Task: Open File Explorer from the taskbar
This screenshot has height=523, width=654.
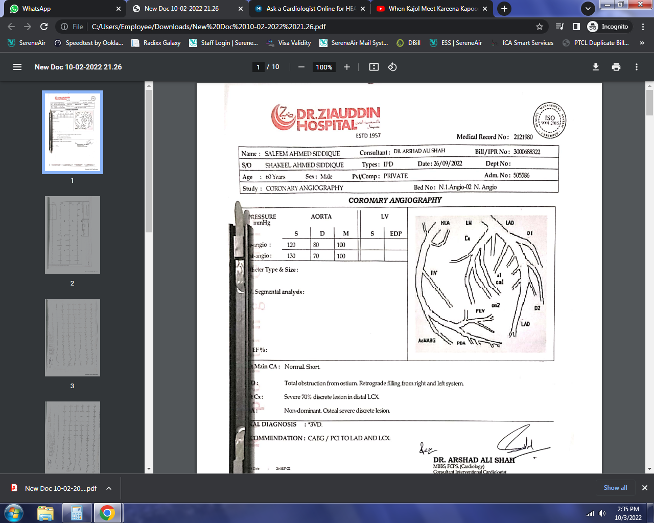Action: point(45,513)
